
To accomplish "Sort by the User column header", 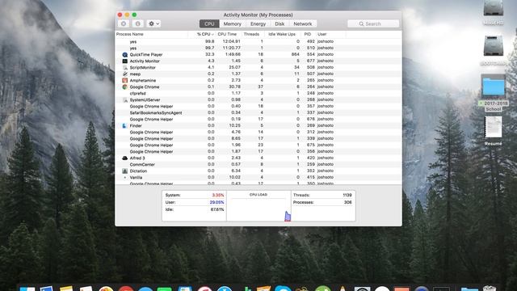I will pos(330,34).
